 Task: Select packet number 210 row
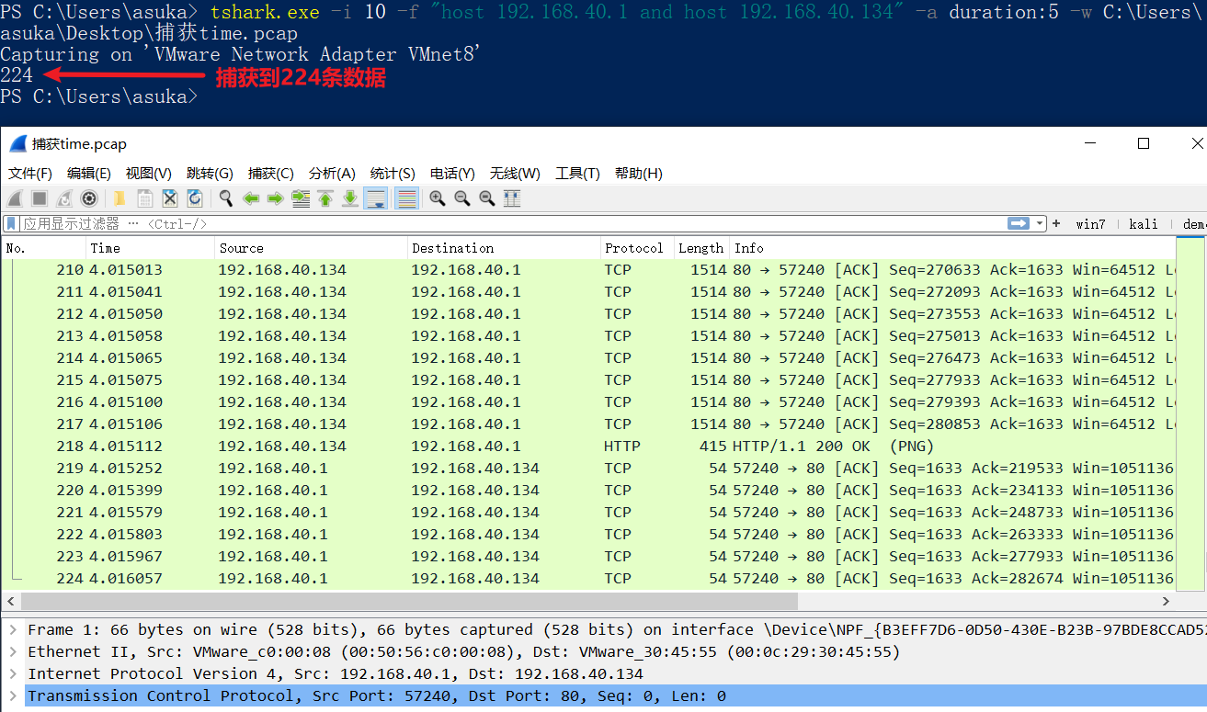click(x=588, y=270)
